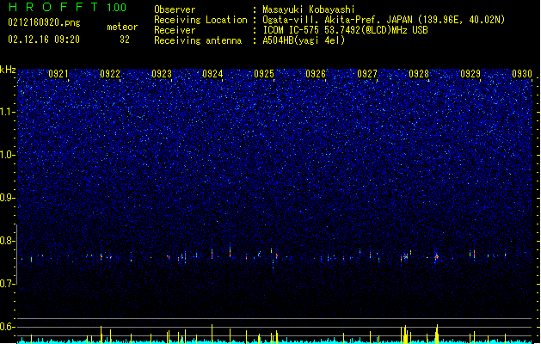Click the 0922 time marker
This screenshot has width=541, height=344.
pyautogui.click(x=110, y=74)
